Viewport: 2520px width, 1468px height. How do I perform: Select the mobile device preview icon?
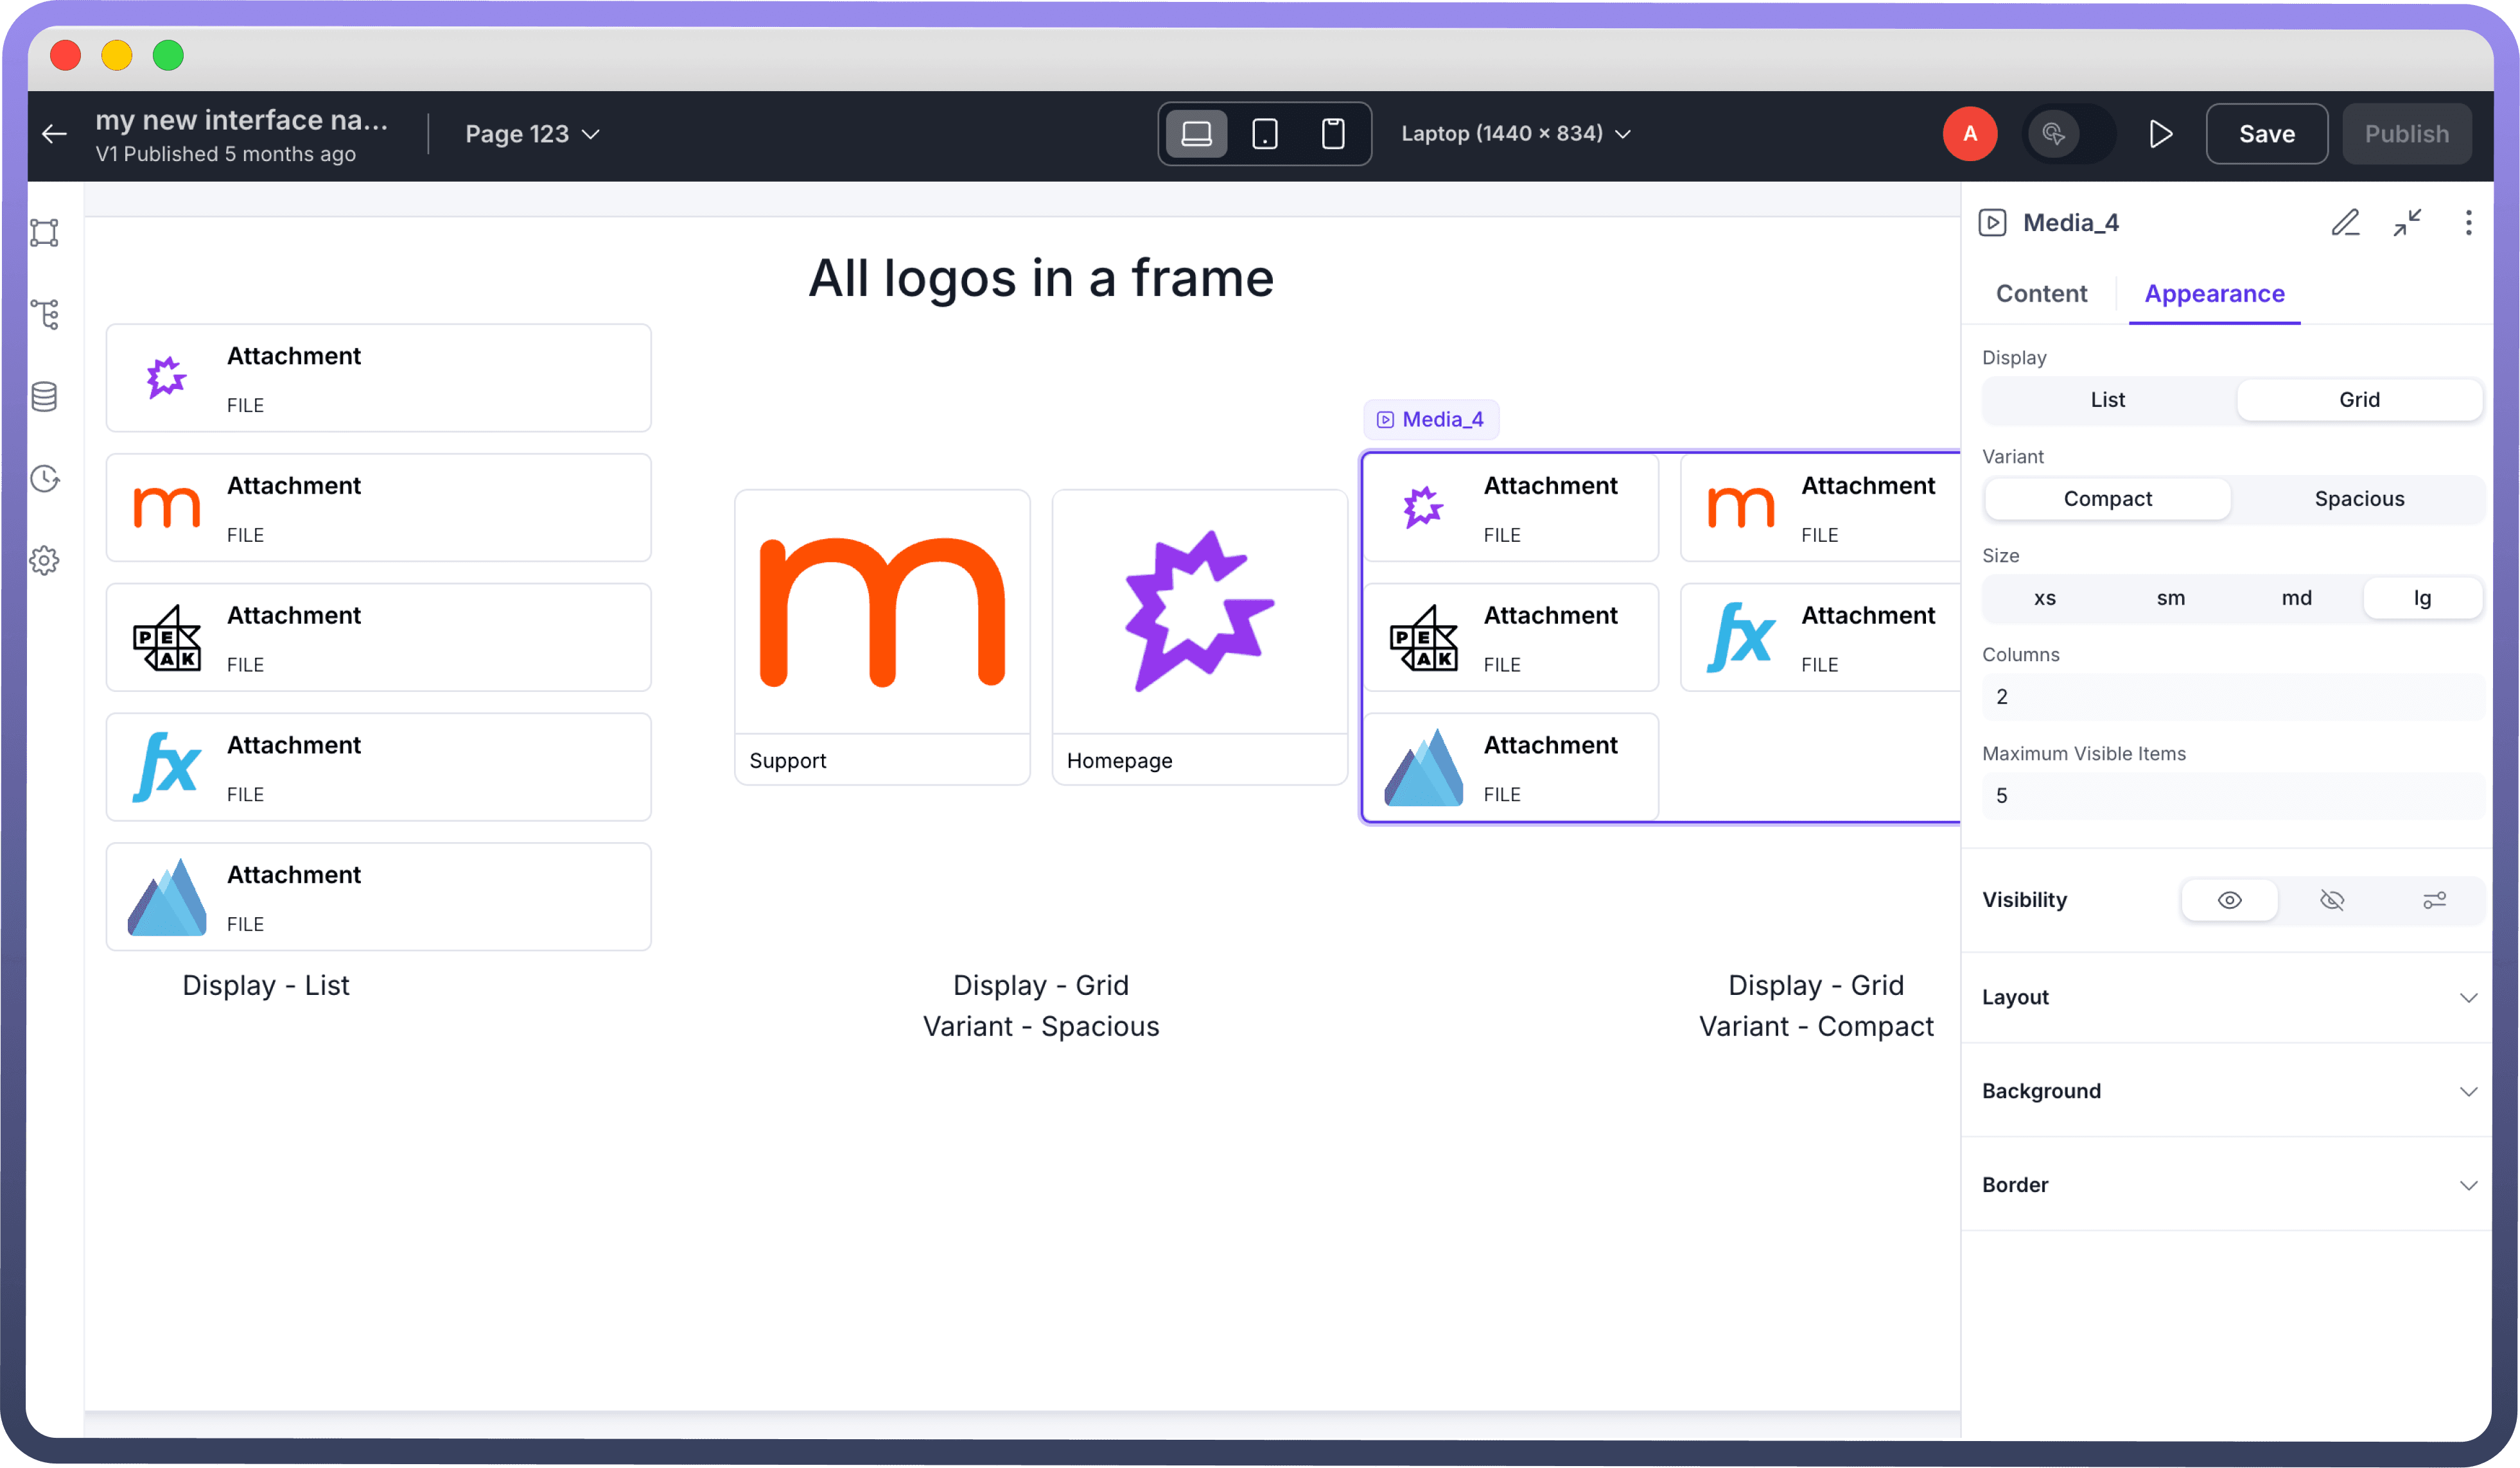pyautogui.click(x=1332, y=134)
